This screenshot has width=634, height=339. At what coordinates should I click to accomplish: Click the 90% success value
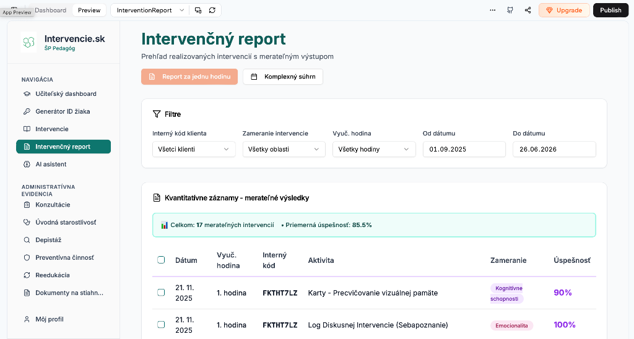(562, 293)
